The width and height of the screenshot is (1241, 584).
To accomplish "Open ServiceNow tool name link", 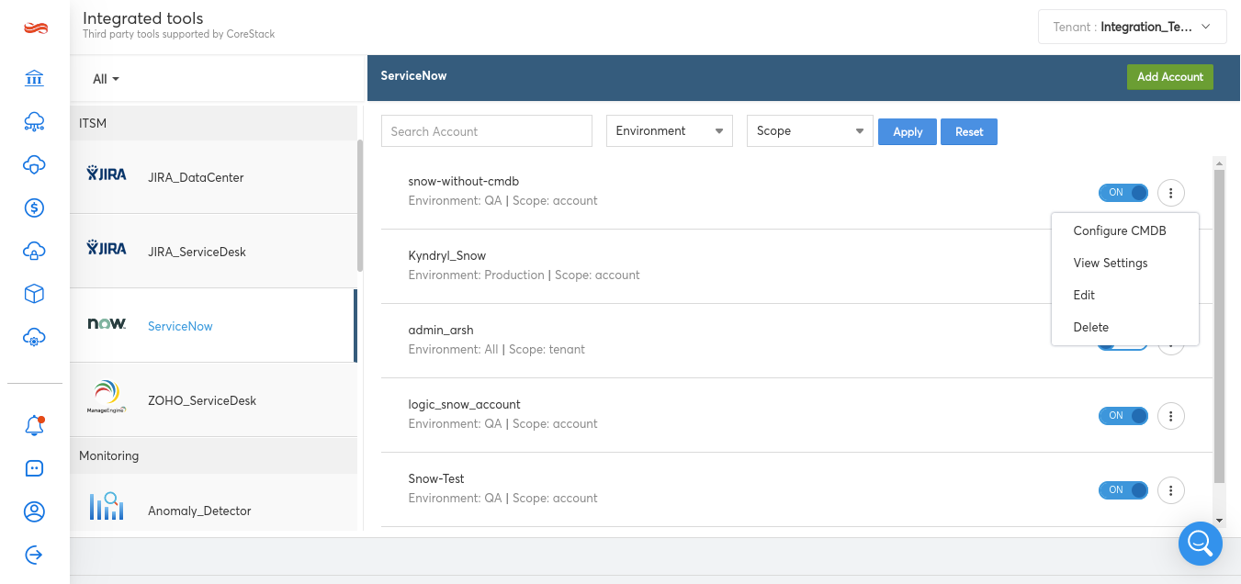I will [180, 326].
